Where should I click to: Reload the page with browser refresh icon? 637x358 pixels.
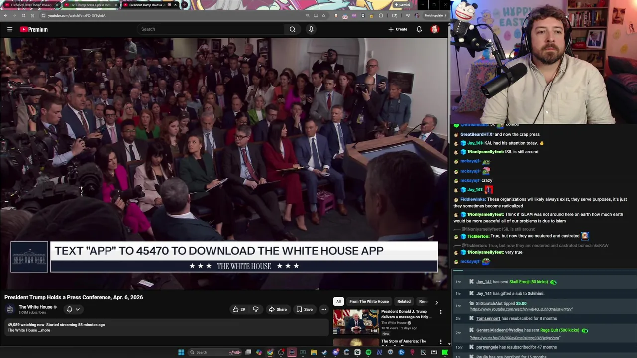(23, 15)
